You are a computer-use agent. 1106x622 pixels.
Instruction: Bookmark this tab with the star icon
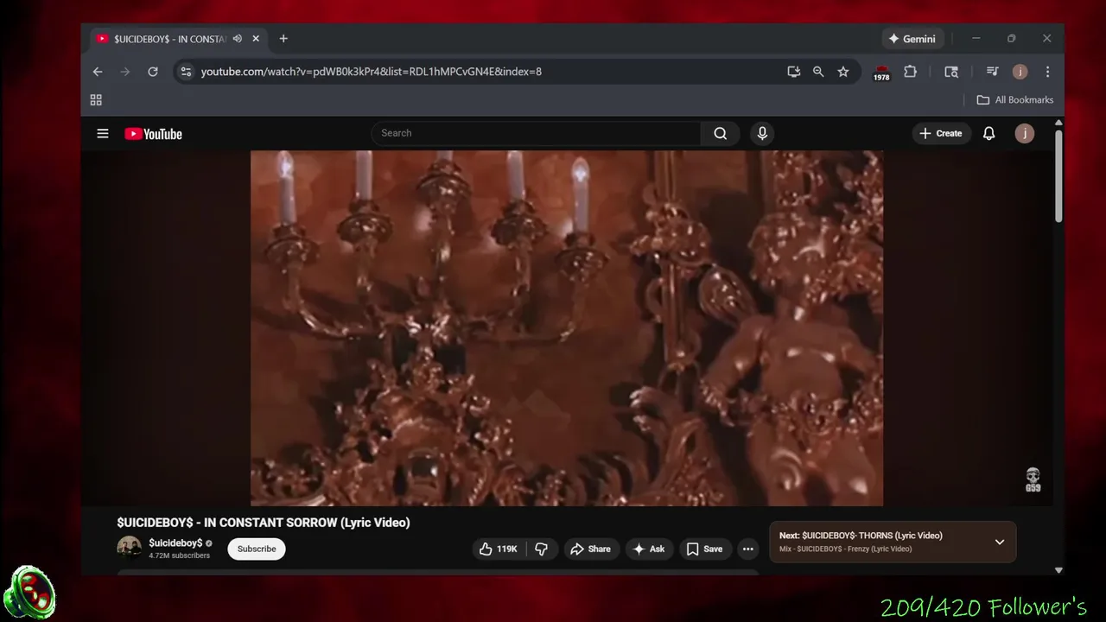[843, 72]
